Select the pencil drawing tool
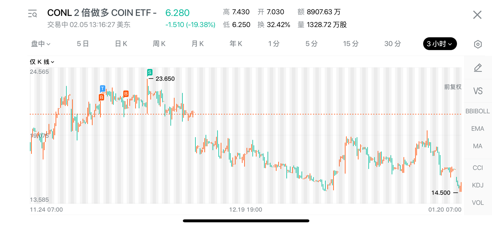 pyautogui.click(x=478, y=68)
